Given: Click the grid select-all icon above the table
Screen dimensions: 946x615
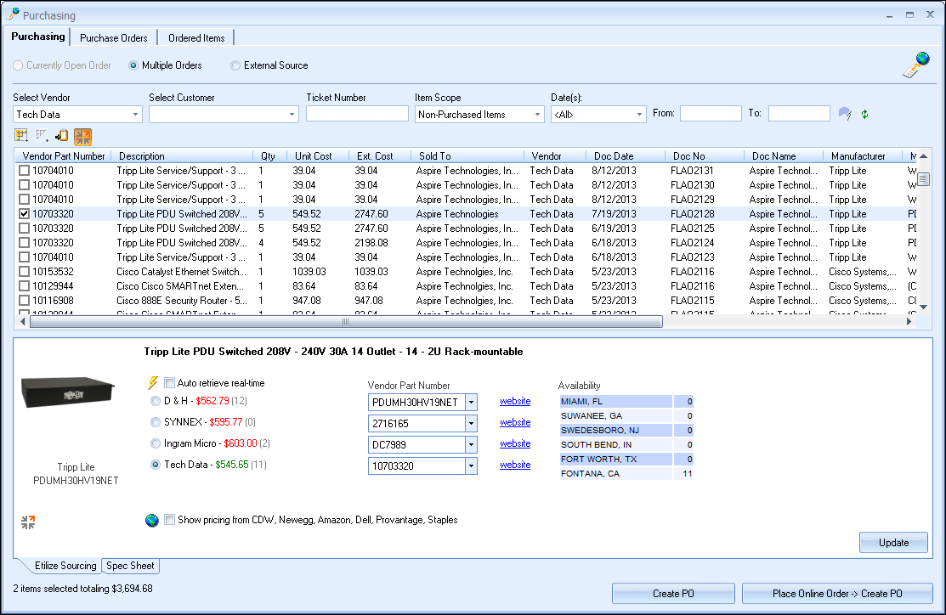Looking at the screenshot, I should click(22, 136).
